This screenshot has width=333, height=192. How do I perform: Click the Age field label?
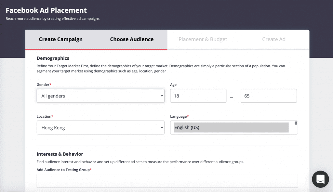173,85
